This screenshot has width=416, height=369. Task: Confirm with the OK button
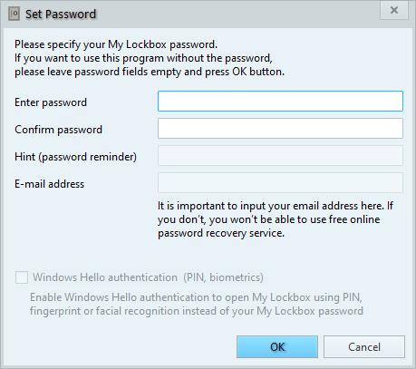(277, 347)
